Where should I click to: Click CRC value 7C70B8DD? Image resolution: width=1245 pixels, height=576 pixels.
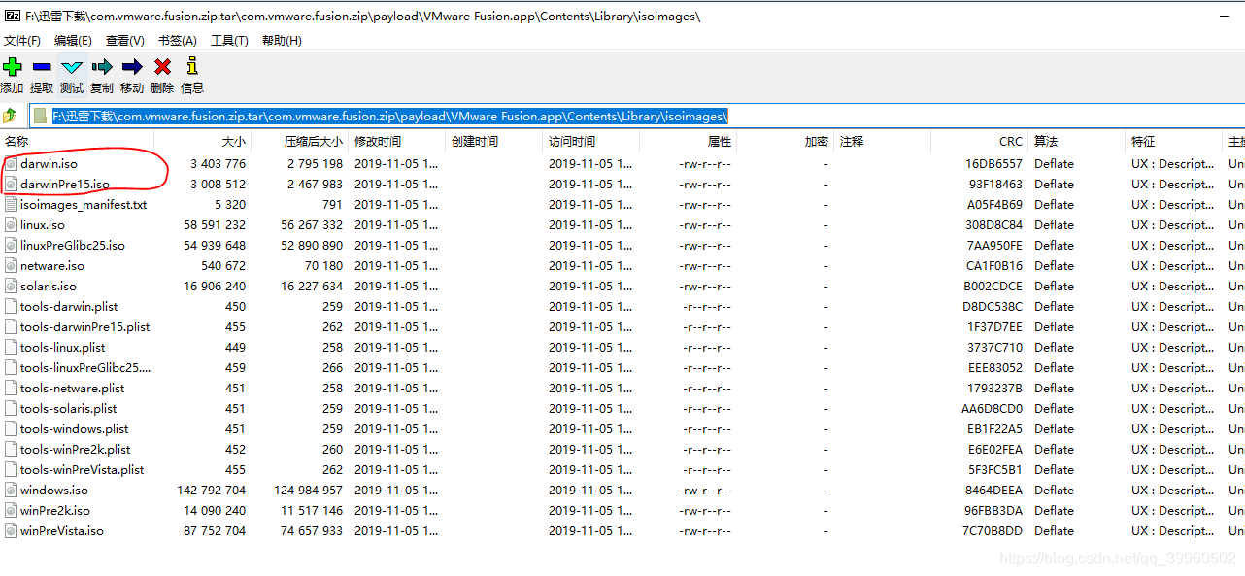(993, 530)
